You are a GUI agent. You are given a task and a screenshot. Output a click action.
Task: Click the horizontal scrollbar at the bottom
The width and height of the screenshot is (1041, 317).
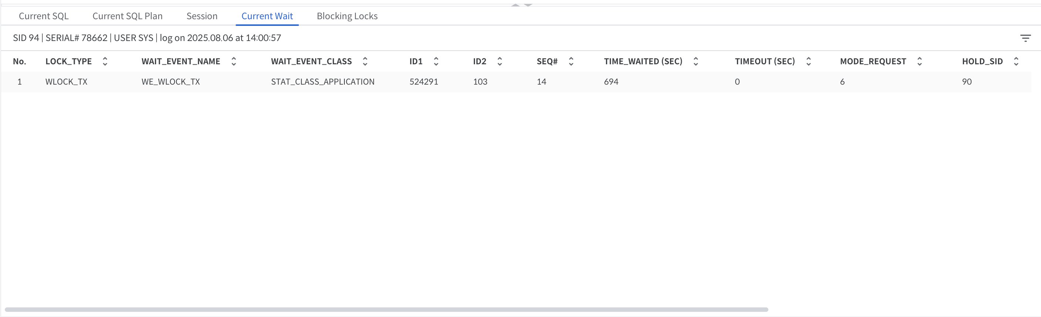pyautogui.click(x=386, y=310)
